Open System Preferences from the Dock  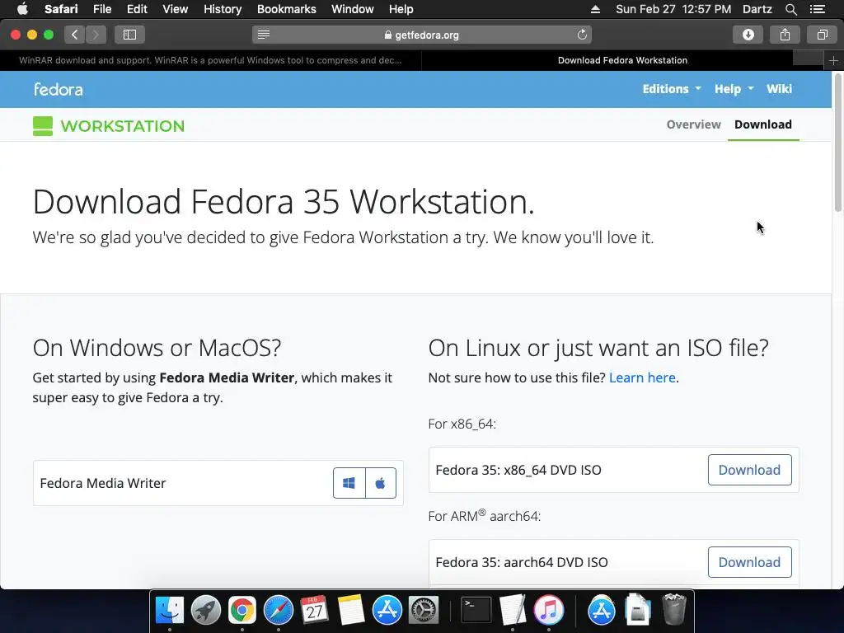click(x=424, y=611)
